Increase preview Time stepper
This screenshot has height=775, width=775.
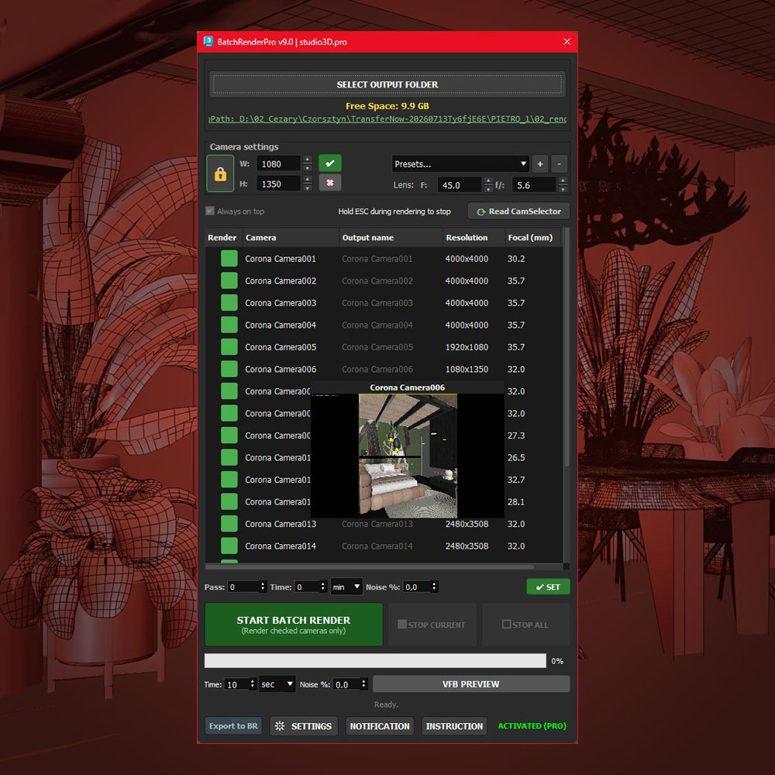point(253,681)
